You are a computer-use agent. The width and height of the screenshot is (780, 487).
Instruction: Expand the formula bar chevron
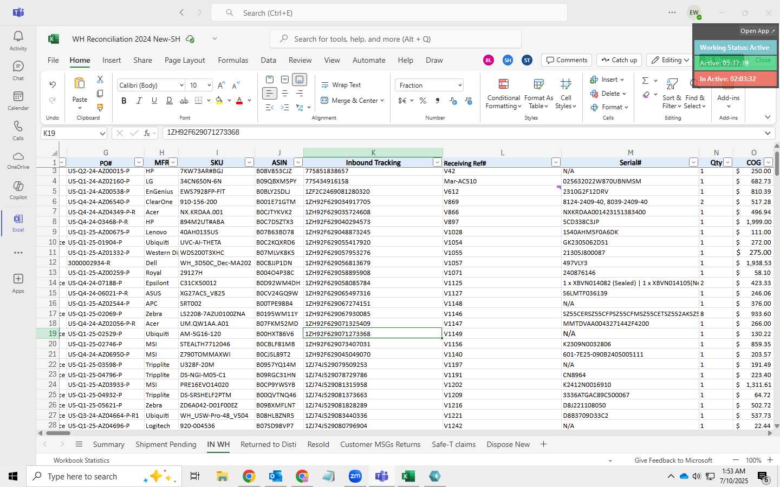(768, 133)
